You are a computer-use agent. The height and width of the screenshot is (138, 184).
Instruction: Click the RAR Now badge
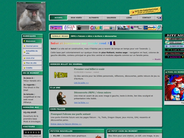[136, 28]
